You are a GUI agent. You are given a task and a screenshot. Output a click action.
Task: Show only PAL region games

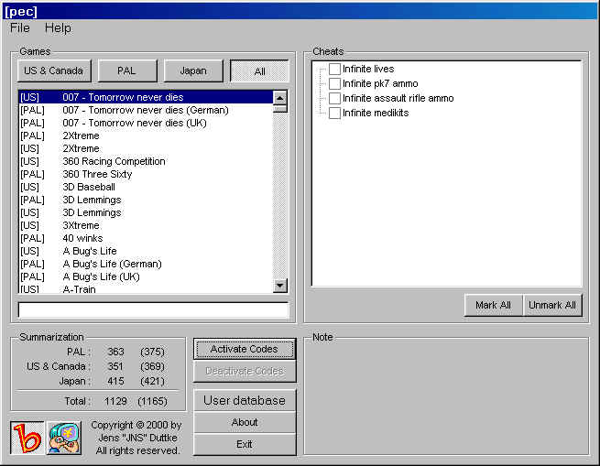(x=127, y=70)
